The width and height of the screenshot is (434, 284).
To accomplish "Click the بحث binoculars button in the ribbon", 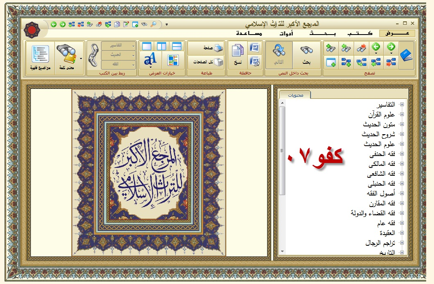I will (306, 55).
